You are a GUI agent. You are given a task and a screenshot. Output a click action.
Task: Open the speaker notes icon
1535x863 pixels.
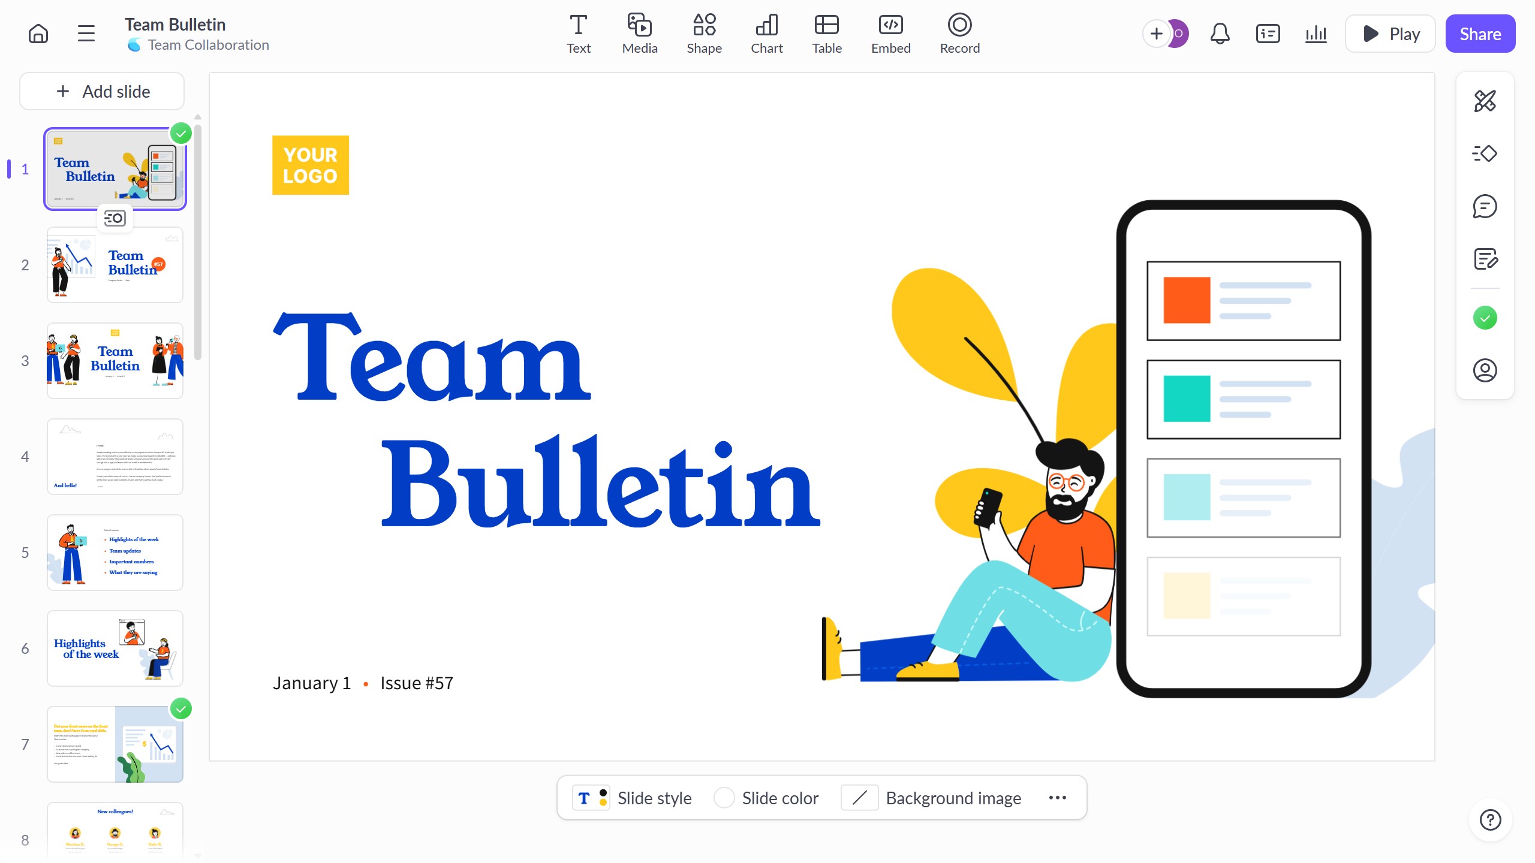[1485, 259]
